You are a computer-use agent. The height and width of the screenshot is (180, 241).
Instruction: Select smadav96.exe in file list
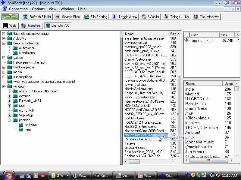click(135, 148)
